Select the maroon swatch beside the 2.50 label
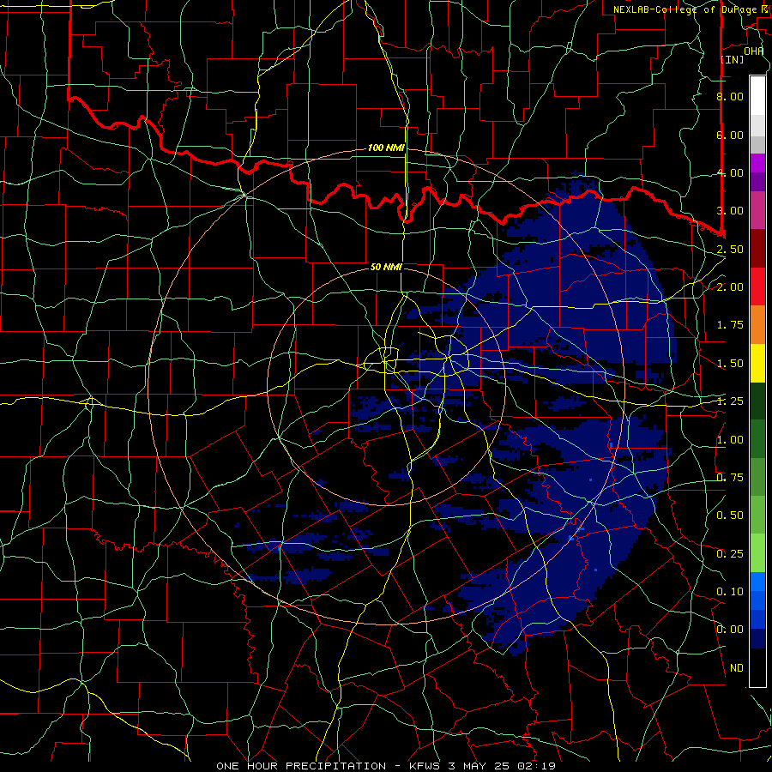 point(757,249)
